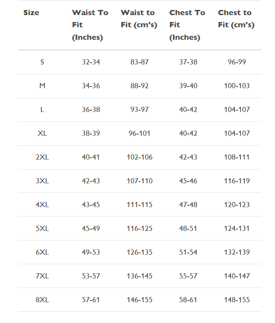Click waist value 32-34 inches

point(91,62)
